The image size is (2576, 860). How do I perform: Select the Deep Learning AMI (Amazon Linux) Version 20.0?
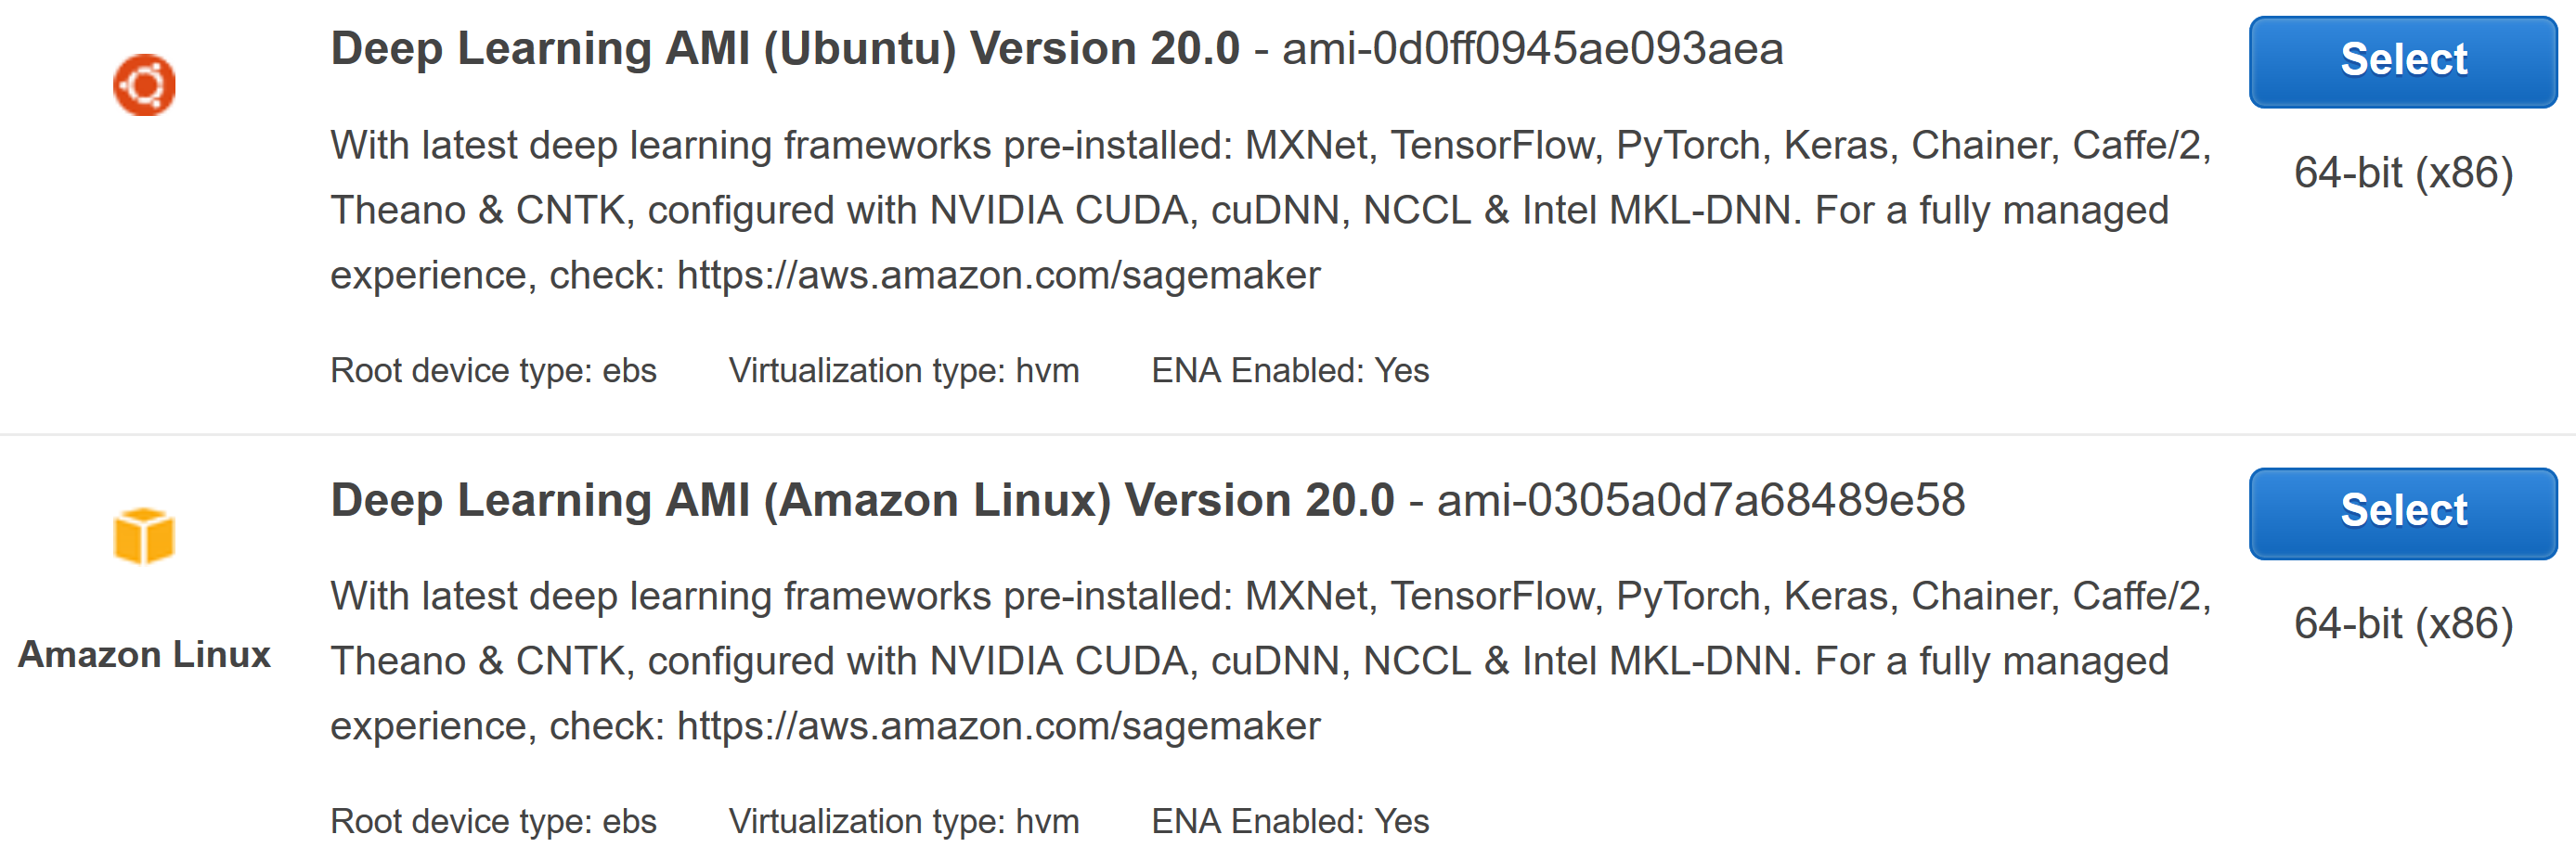pos(2402,511)
